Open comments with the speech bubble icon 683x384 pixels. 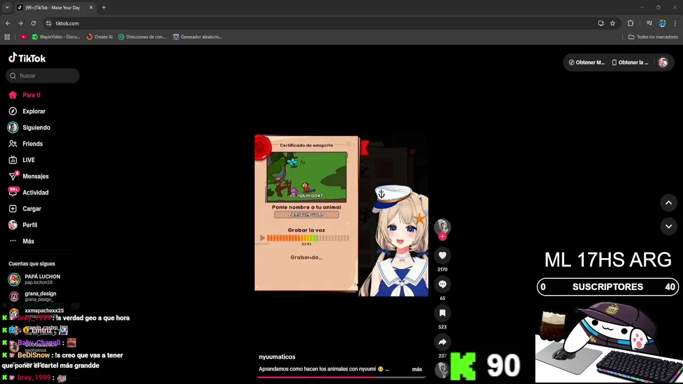click(442, 284)
